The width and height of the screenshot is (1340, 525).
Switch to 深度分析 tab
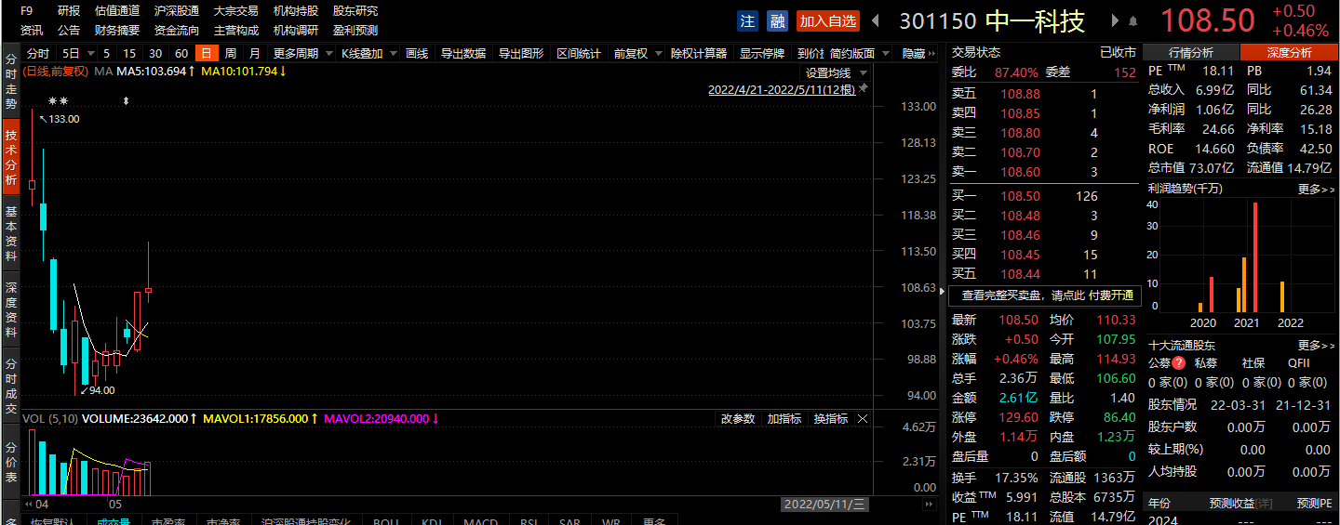click(1289, 53)
